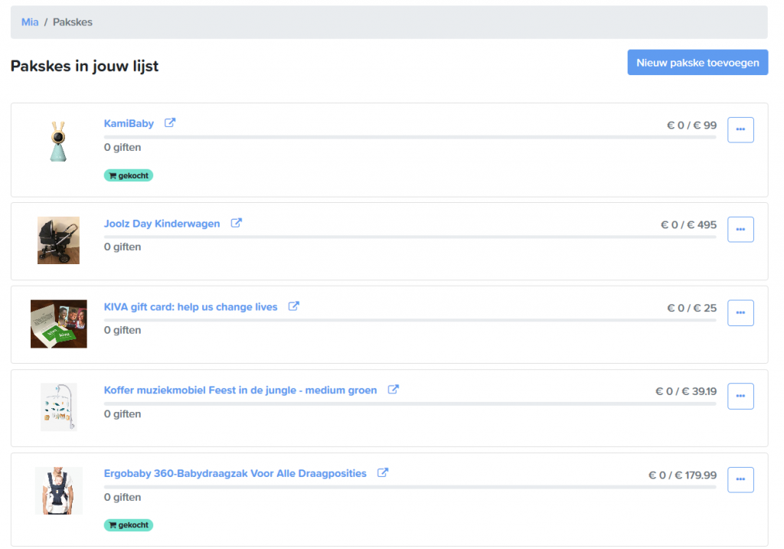This screenshot has width=784, height=549.
Task: Open external link icon beside Koffer muziekmobiel
Action: coord(393,389)
